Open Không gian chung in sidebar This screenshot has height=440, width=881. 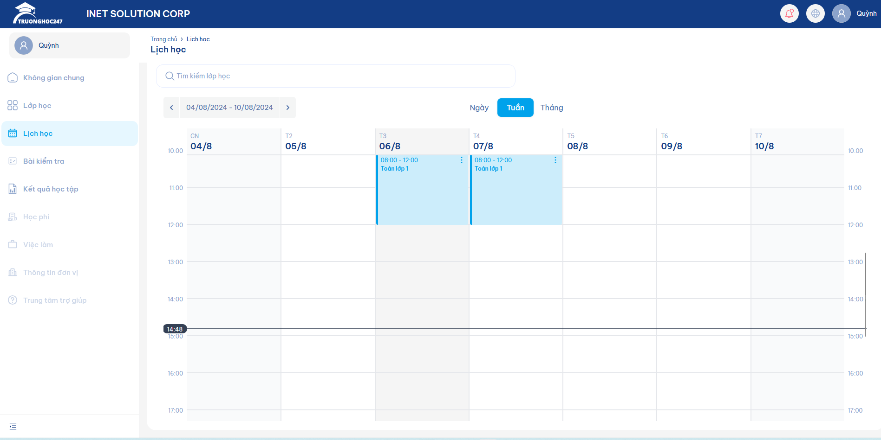(53, 78)
